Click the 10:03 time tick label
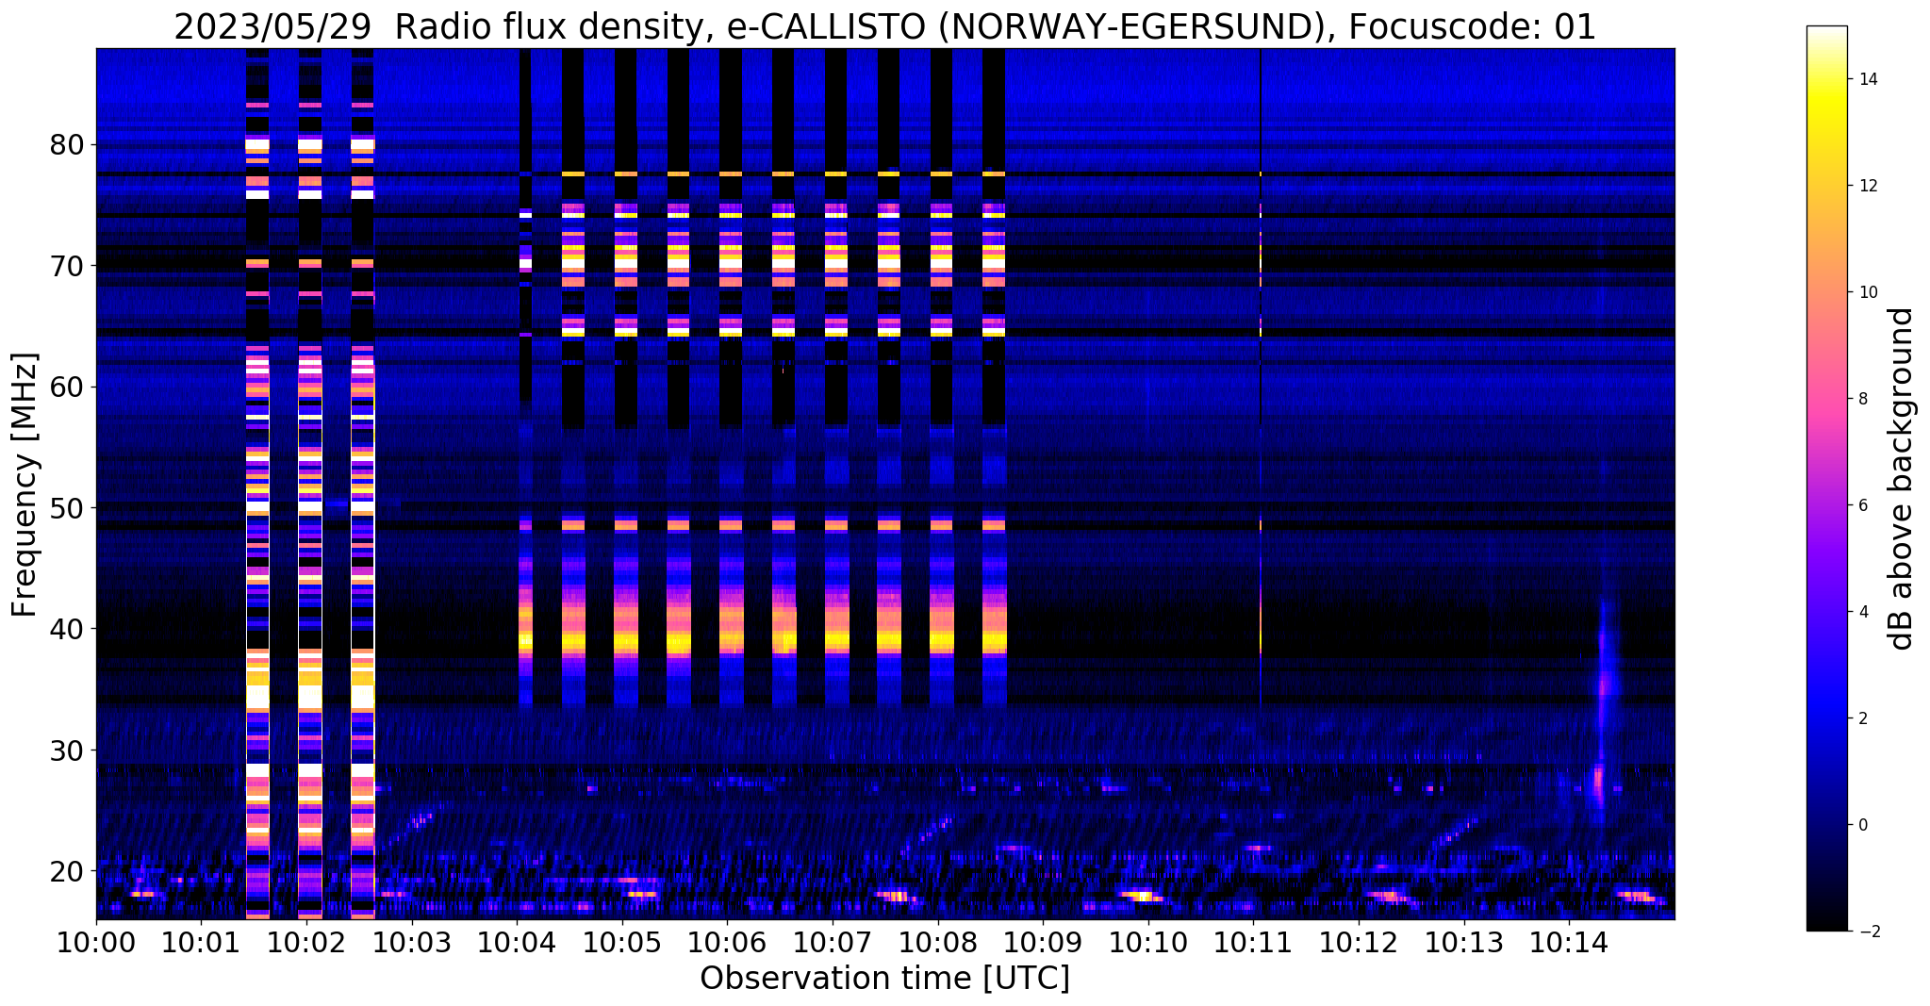 tap(411, 942)
